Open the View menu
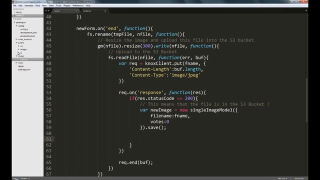 [44, 5]
